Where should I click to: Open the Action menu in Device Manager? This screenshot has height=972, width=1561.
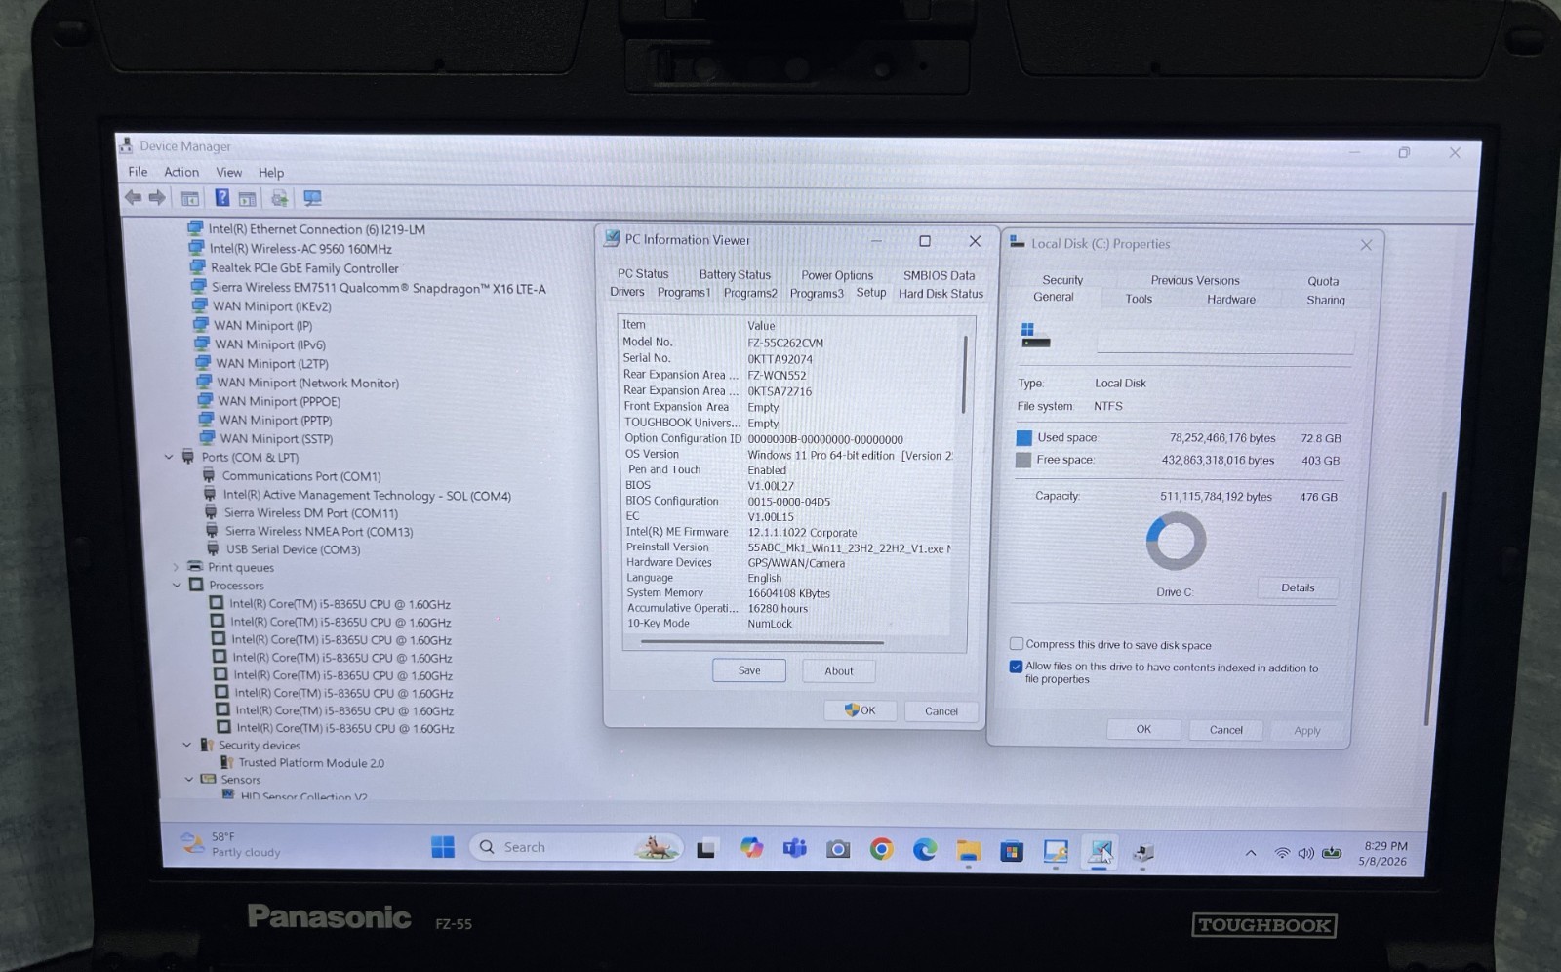coord(181,172)
